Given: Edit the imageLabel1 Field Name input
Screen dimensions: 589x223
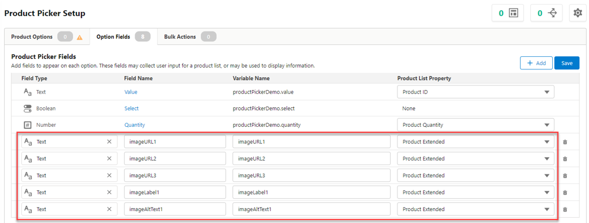Looking at the screenshot, I should [175, 192].
